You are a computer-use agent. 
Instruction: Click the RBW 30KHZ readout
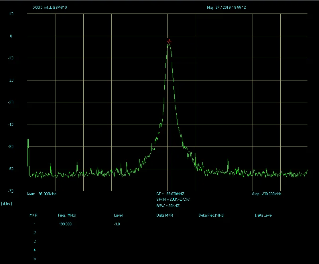point(168,206)
